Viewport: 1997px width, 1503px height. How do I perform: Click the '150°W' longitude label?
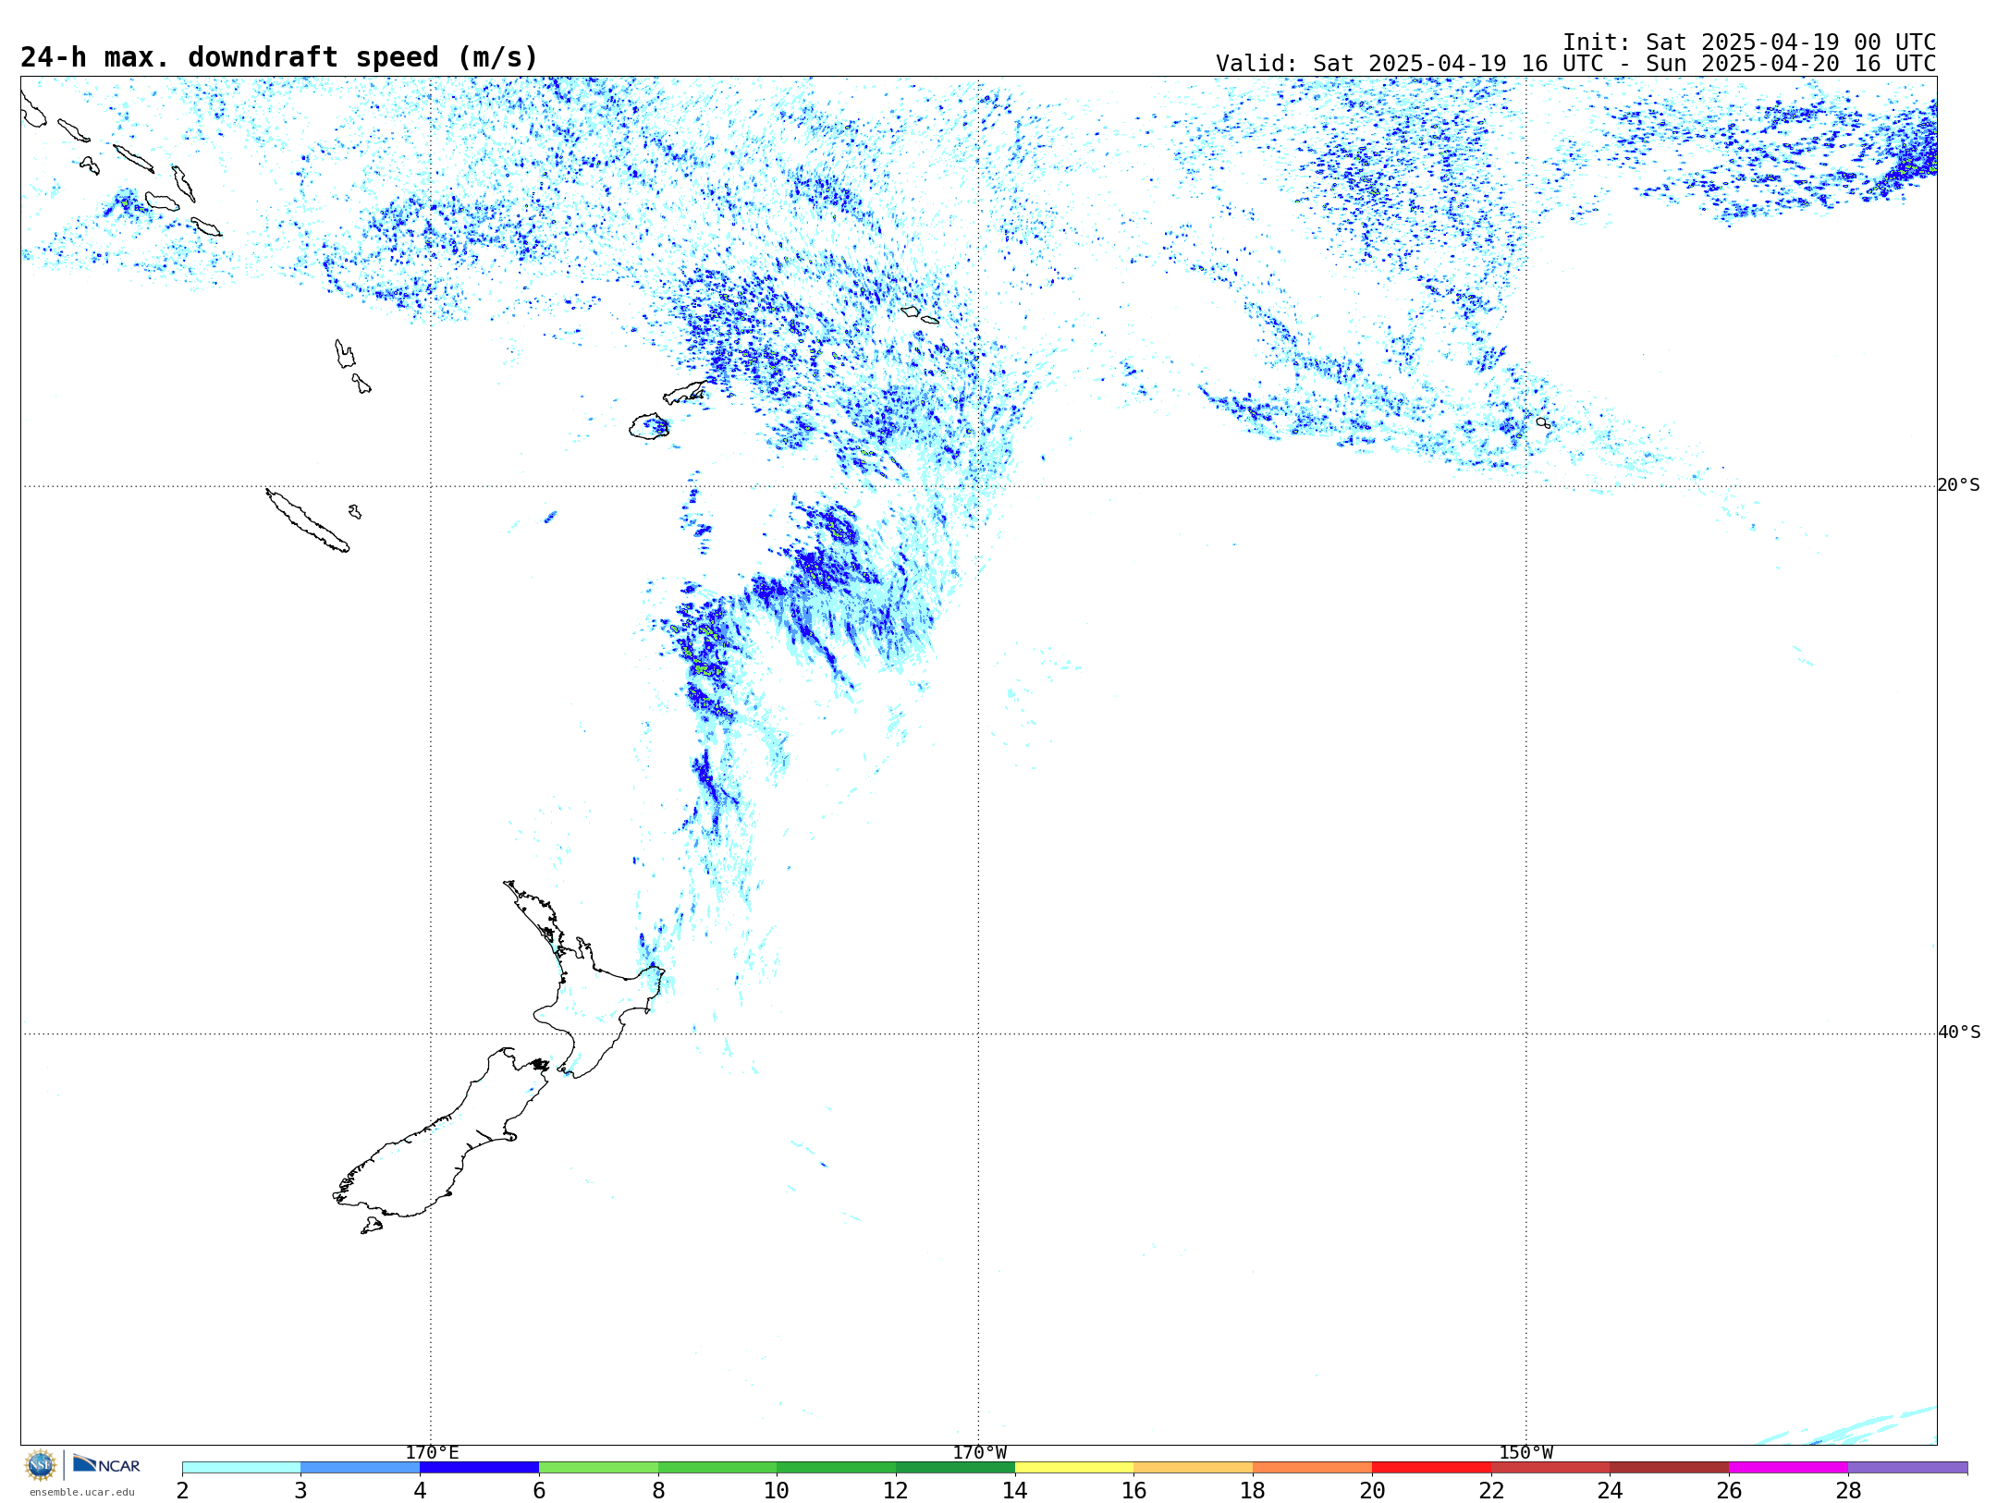[1526, 1453]
